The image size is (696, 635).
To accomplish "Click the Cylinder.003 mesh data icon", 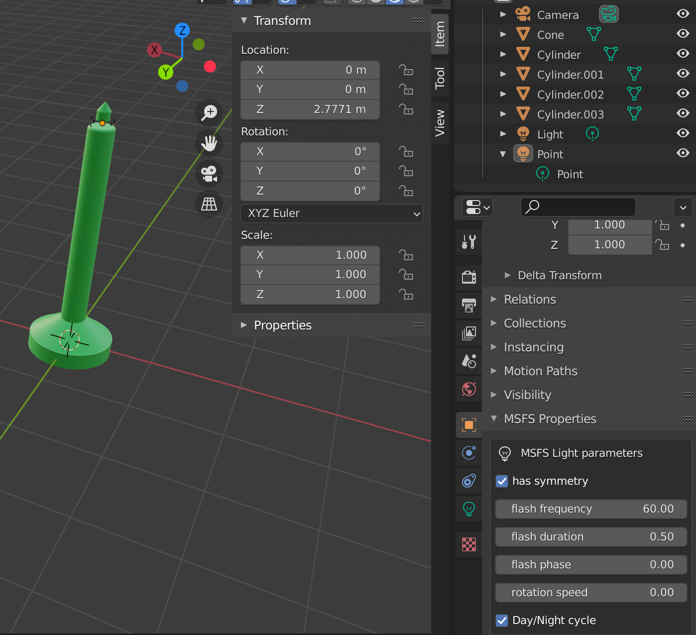I will 634,113.
